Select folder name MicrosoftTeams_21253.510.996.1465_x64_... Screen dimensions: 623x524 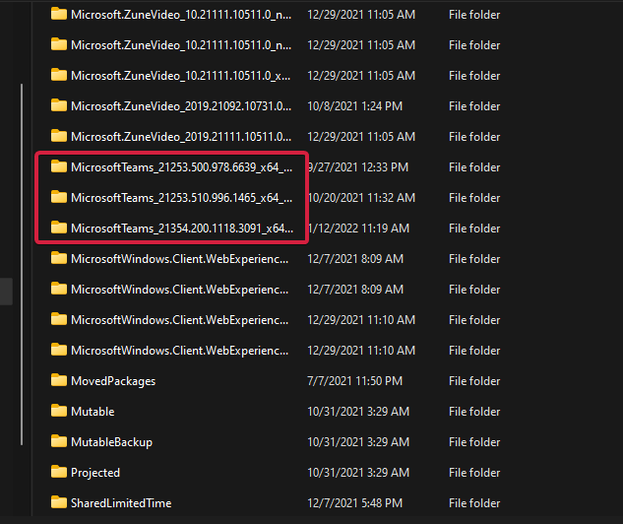click(x=181, y=198)
